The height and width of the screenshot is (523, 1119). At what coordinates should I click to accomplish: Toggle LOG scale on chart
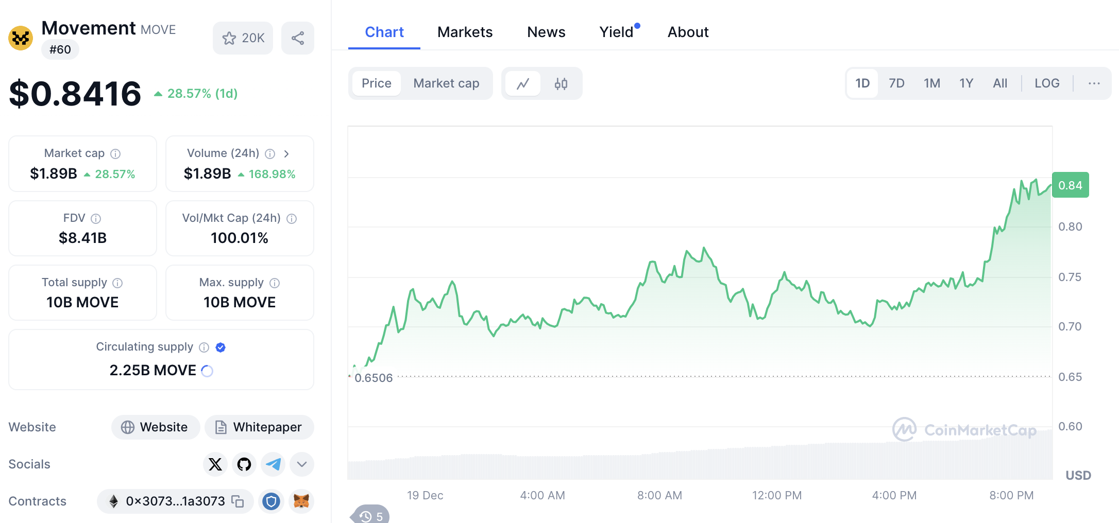[x=1047, y=83]
